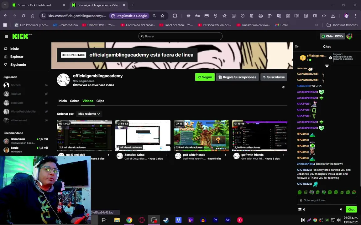Open the Más reciente sort dropdown
Image resolution: width=361 pixels, height=225 pixels.
pyautogui.click(x=89, y=114)
